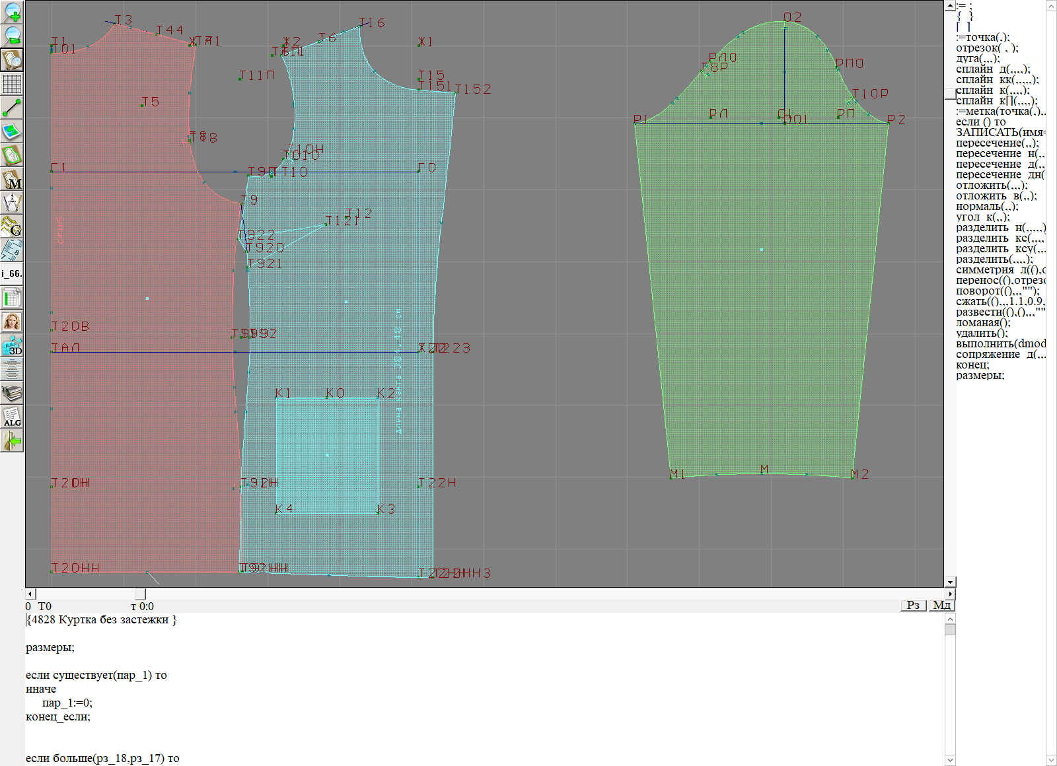Click the woman's face portrait icon
The width and height of the screenshot is (1057, 766).
coord(12,322)
